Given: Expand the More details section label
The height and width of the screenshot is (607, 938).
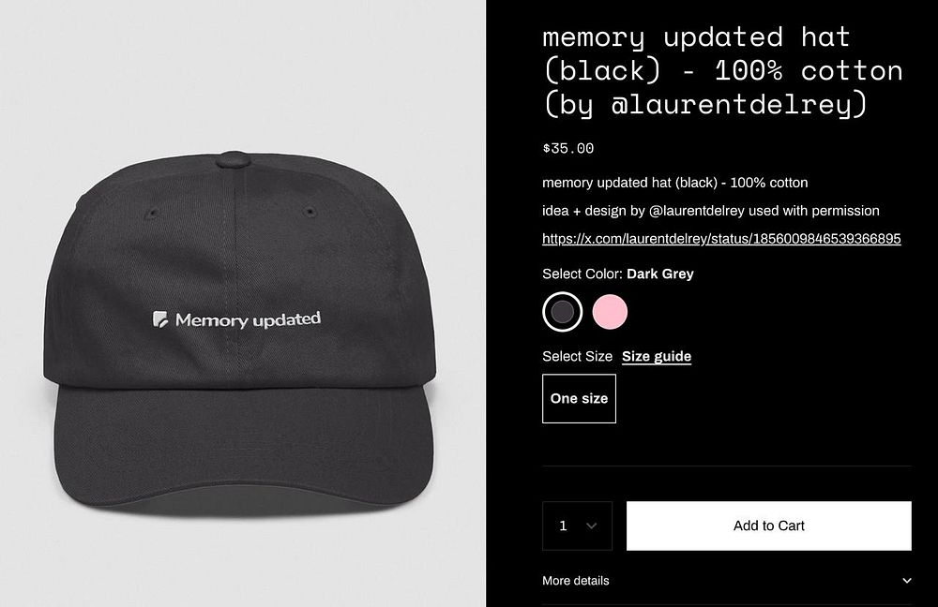Looking at the screenshot, I should 576,581.
